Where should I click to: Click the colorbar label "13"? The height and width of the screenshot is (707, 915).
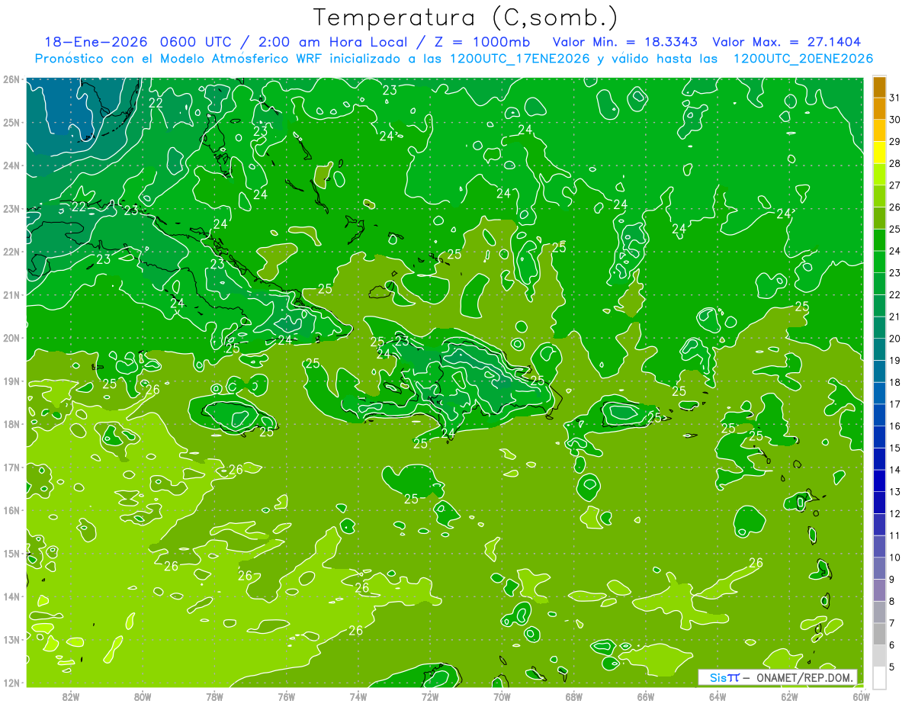point(894,492)
